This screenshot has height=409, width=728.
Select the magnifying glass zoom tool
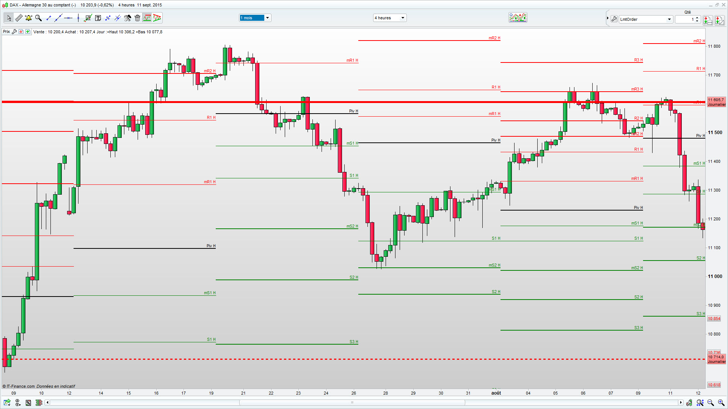click(x=38, y=18)
